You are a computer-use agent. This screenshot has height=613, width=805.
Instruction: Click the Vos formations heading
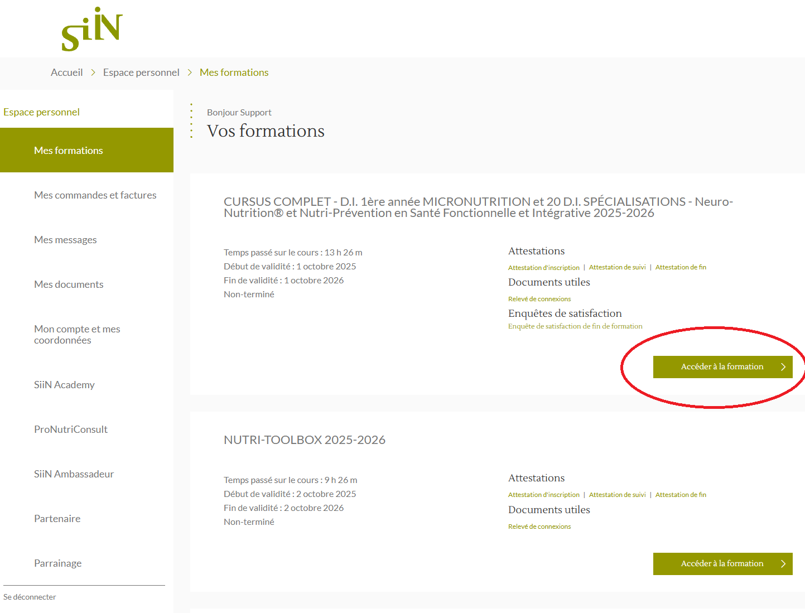[x=266, y=131]
